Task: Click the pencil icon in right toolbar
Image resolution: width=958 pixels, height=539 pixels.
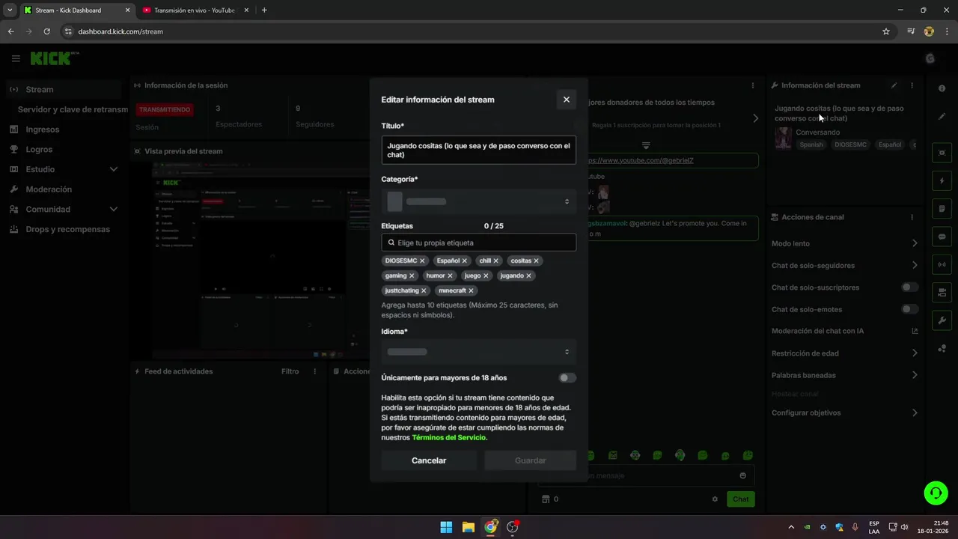Action: tap(942, 117)
